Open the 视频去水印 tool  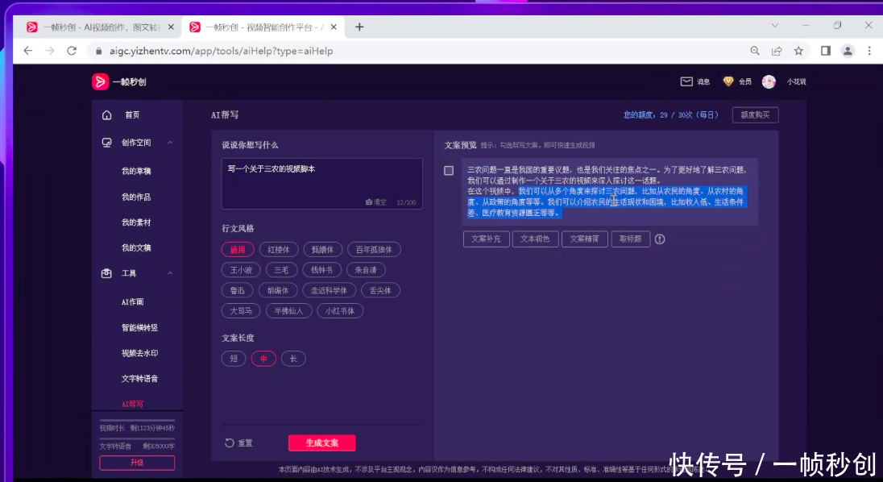(139, 353)
